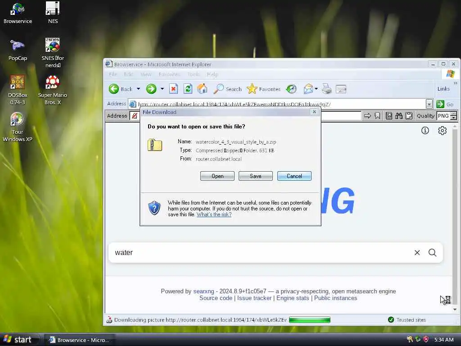Click the scrollbar down arrow
The height and width of the screenshot is (346, 461).
455,309
